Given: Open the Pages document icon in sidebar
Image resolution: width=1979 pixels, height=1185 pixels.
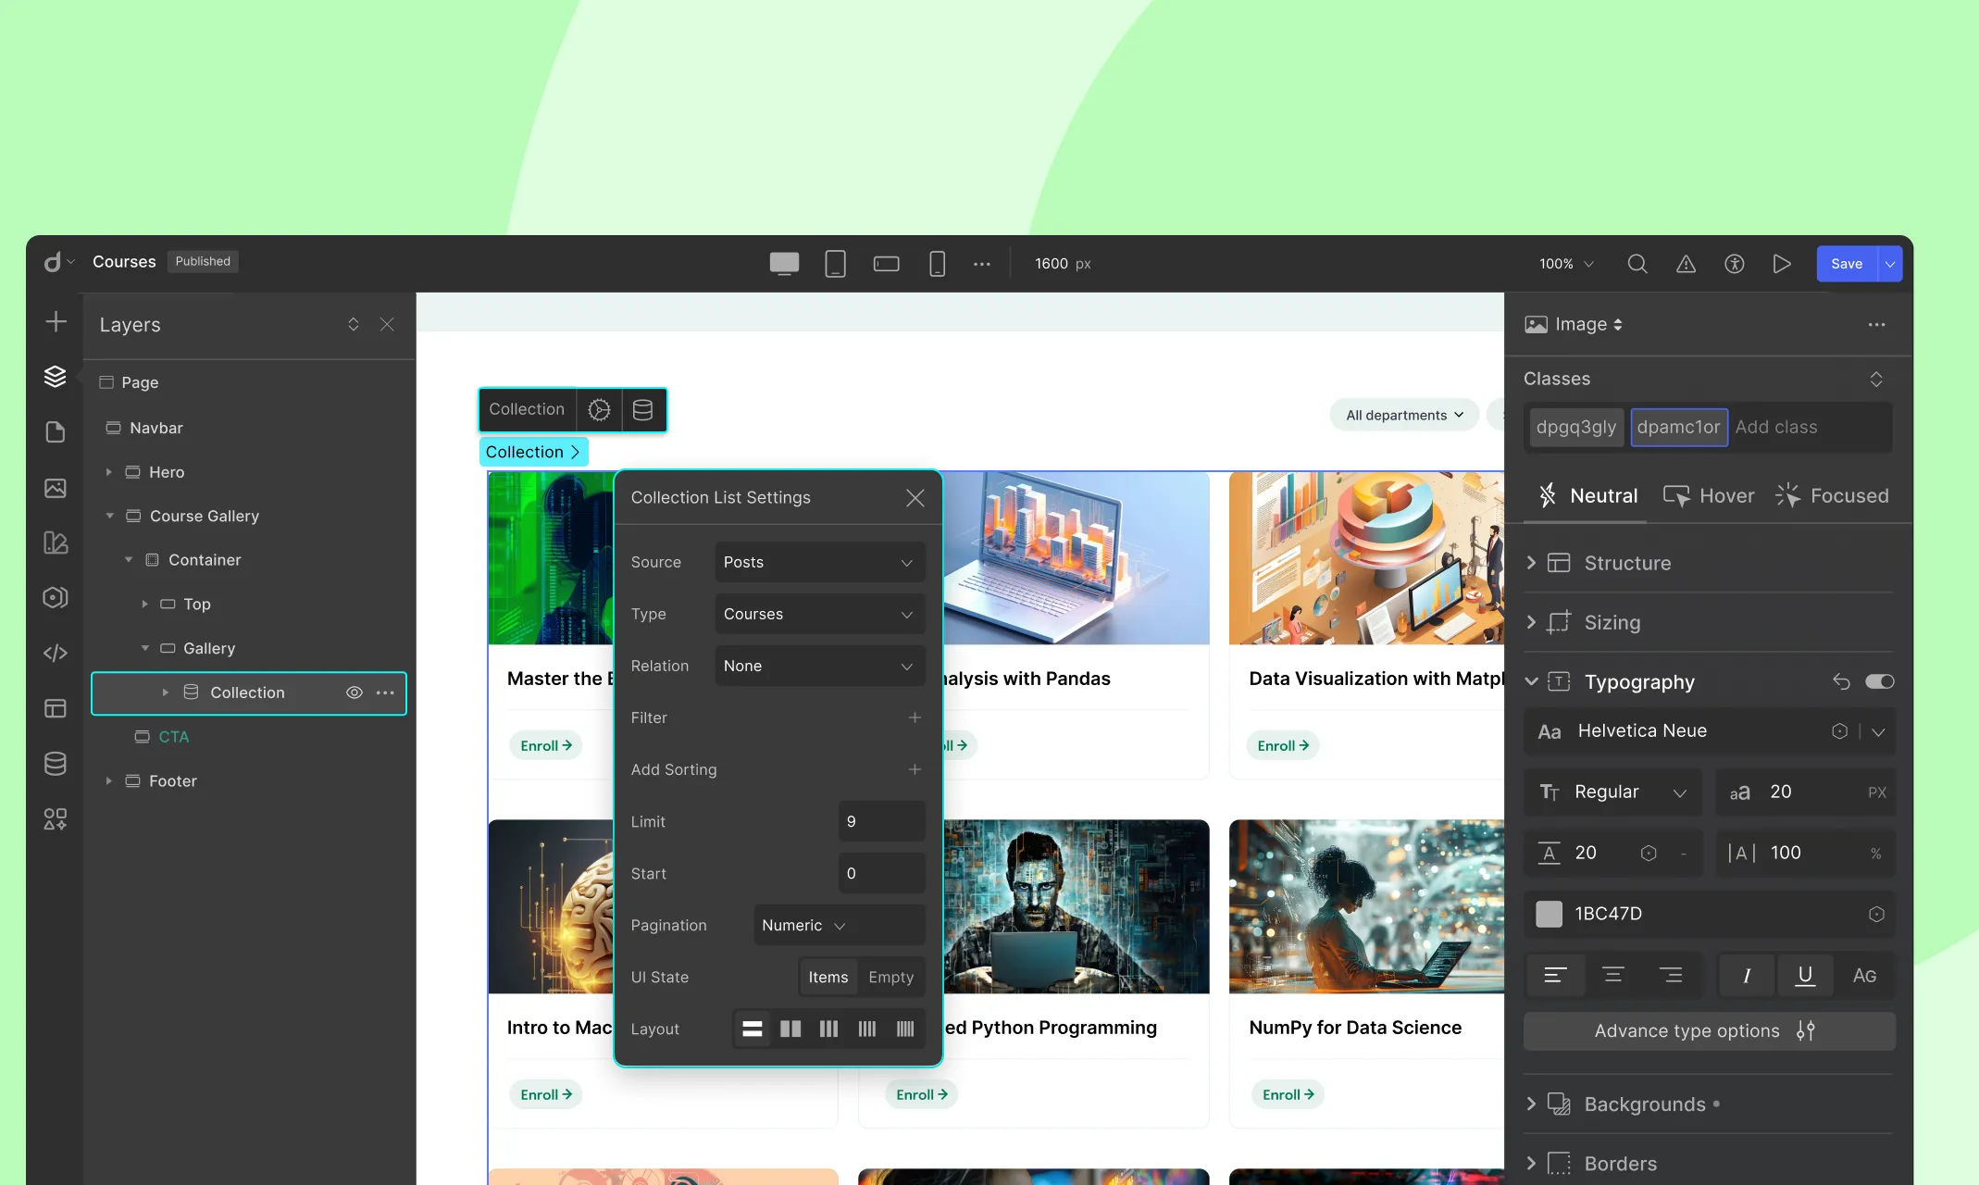Looking at the screenshot, I should 56,432.
